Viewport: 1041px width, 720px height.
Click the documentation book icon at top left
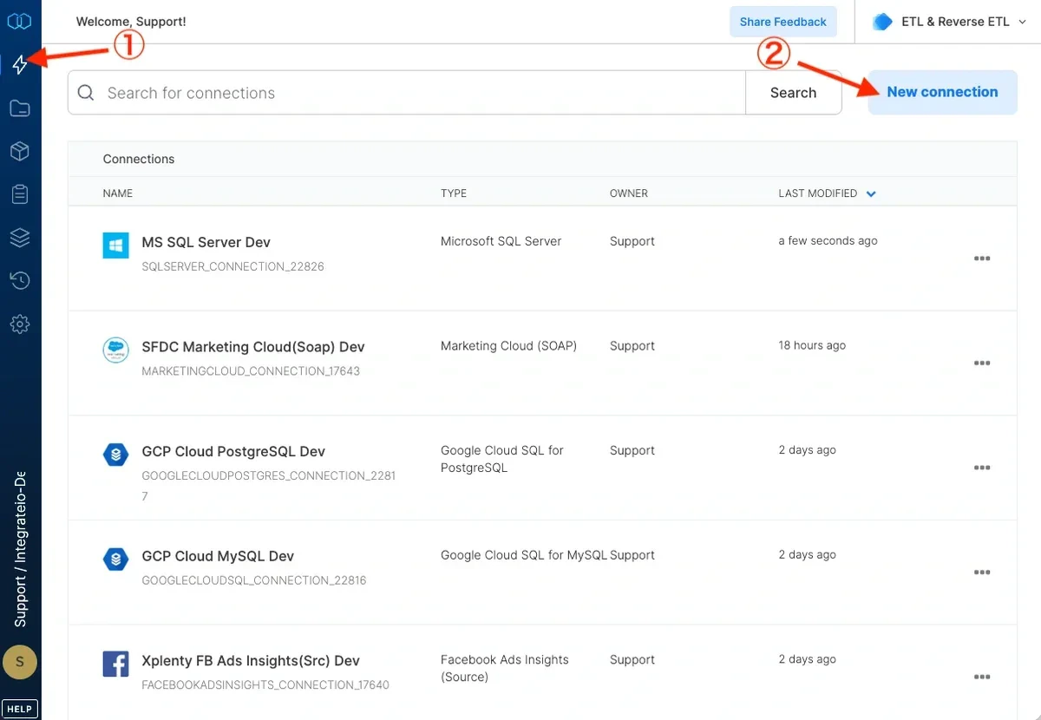[20, 21]
